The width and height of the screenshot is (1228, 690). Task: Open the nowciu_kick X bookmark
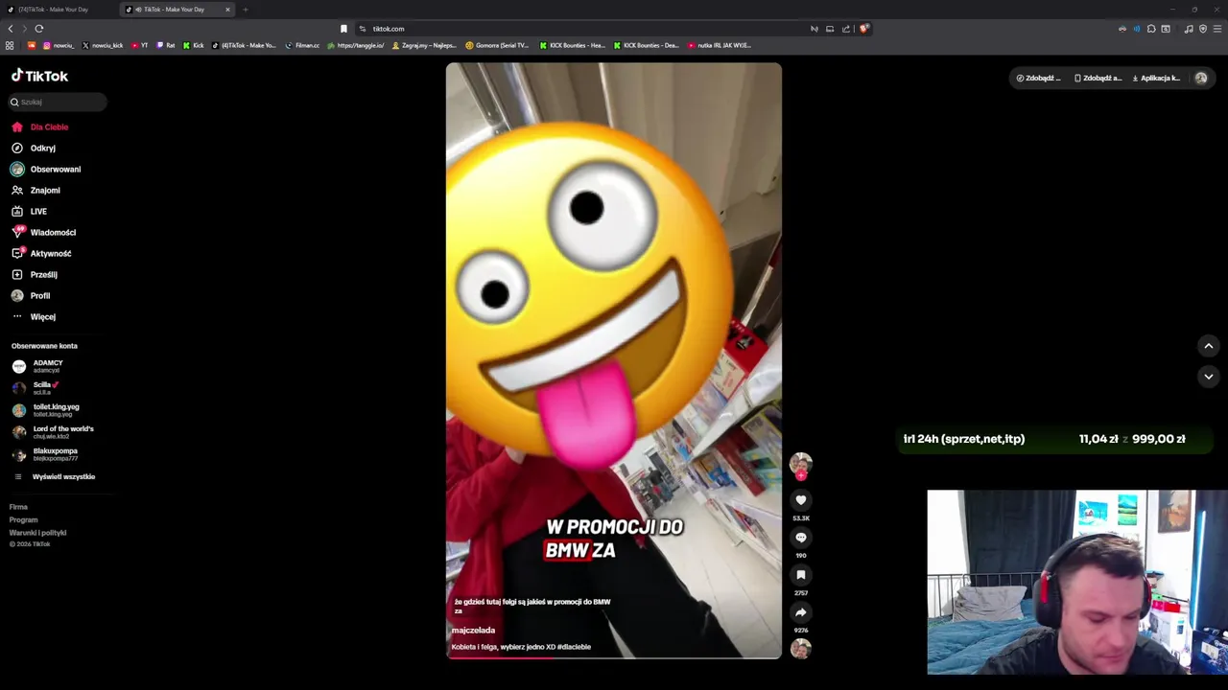pyautogui.click(x=103, y=45)
